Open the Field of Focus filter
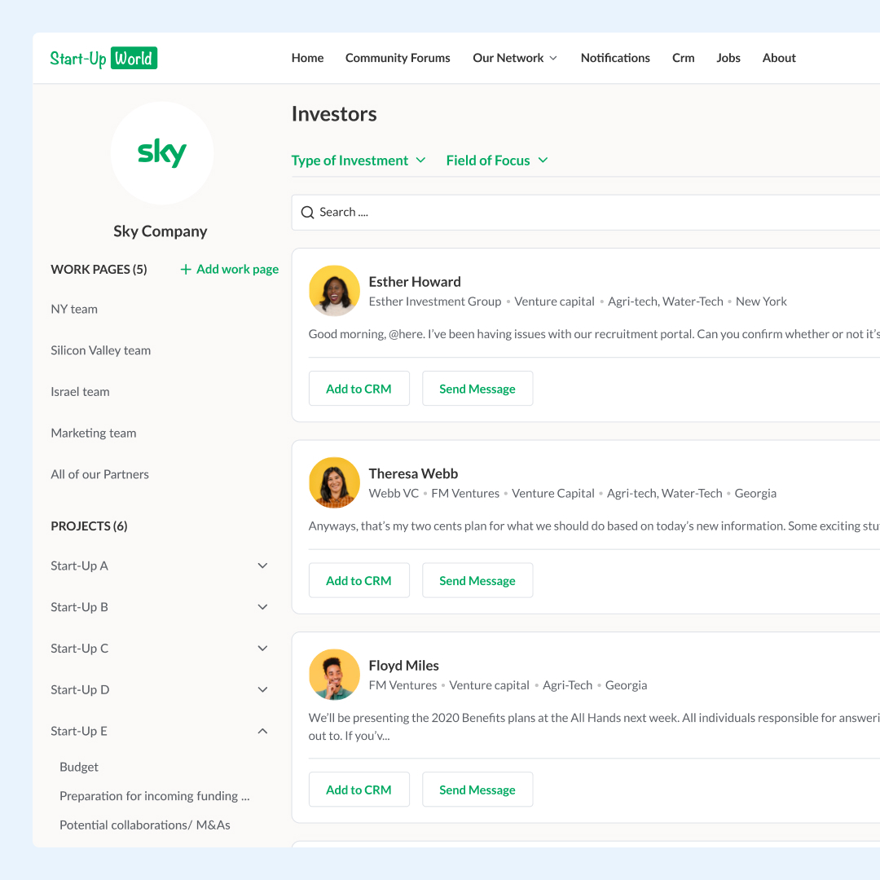 click(496, 161)
